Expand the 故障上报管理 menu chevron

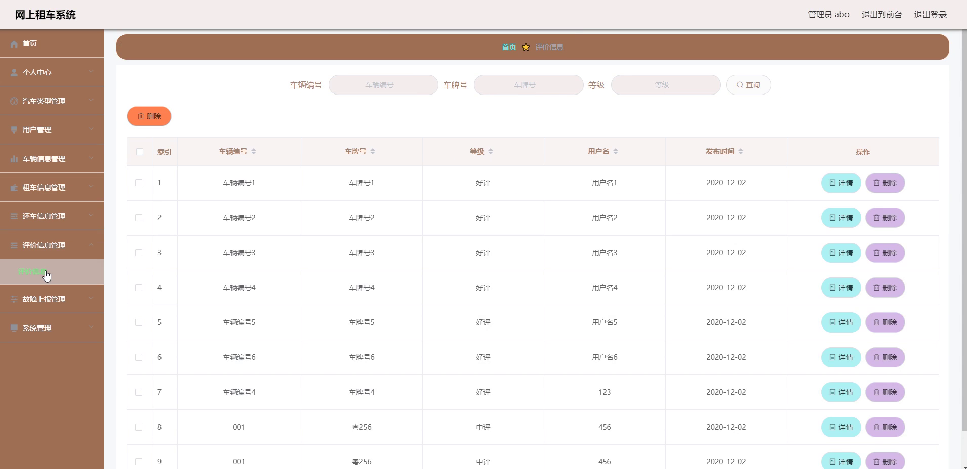click(91, 299)
